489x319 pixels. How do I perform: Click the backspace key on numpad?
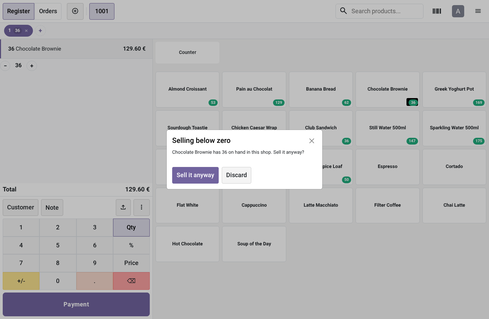[x=131, y=281]
